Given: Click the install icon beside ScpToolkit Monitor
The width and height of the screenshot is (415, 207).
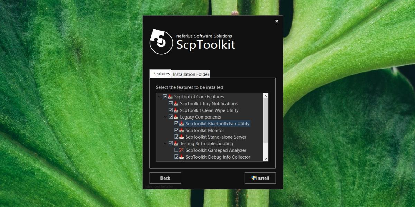Looking at the screenshot, I should pyautogui.click(x=182, y=130).
